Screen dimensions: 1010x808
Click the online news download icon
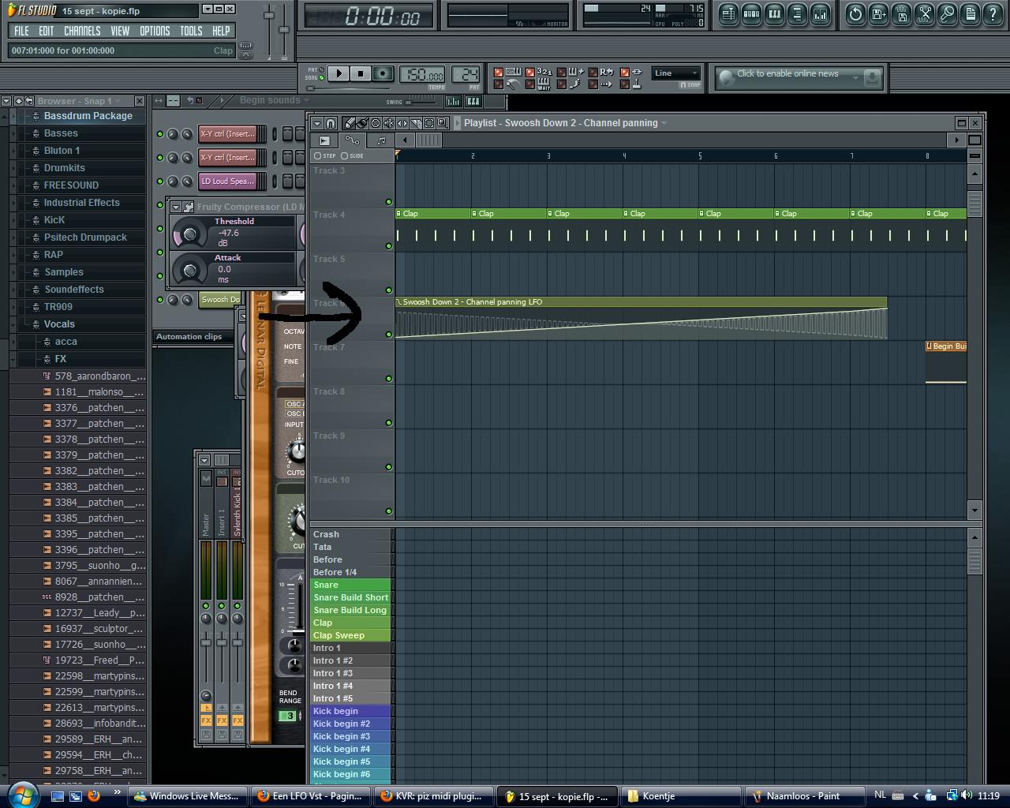point(872,77)
